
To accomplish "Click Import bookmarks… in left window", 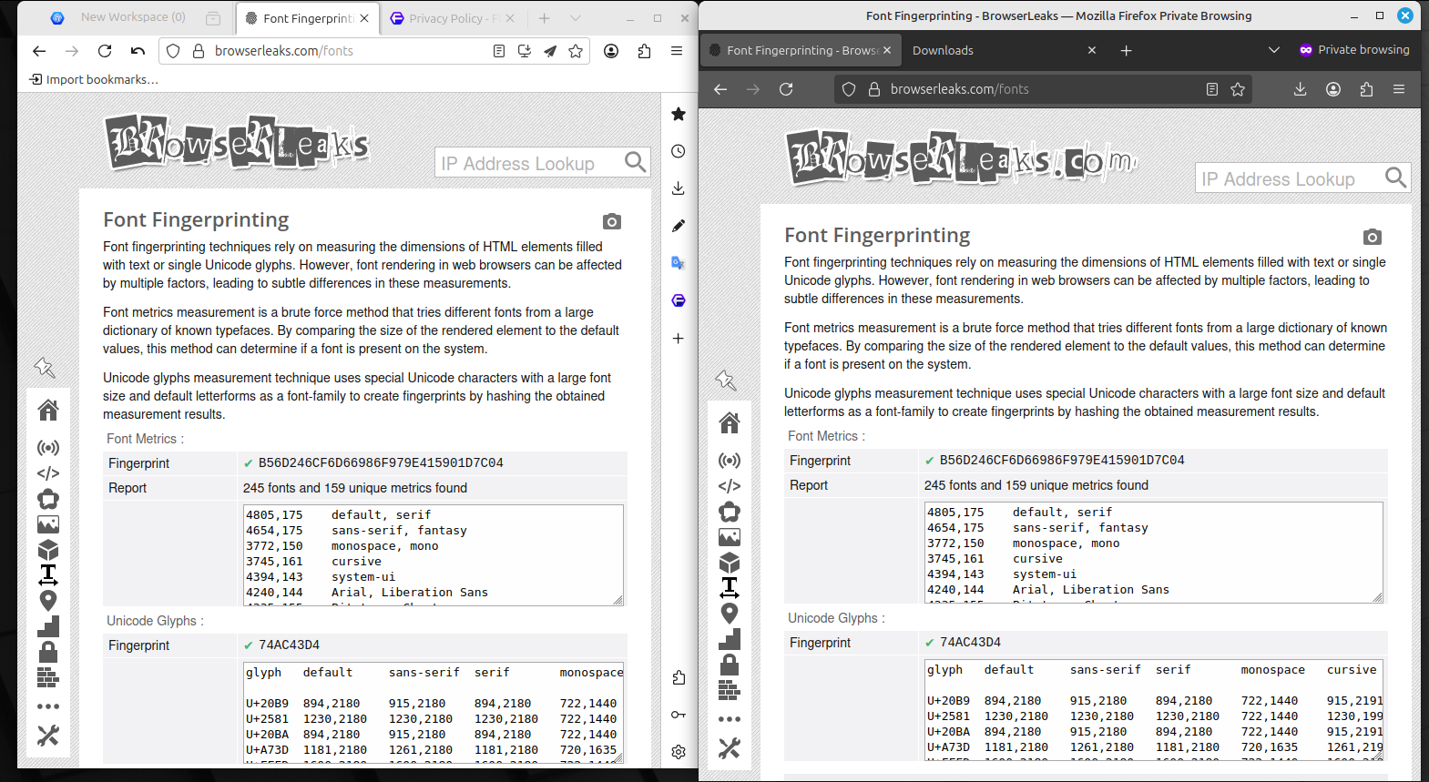I will 94,79.
